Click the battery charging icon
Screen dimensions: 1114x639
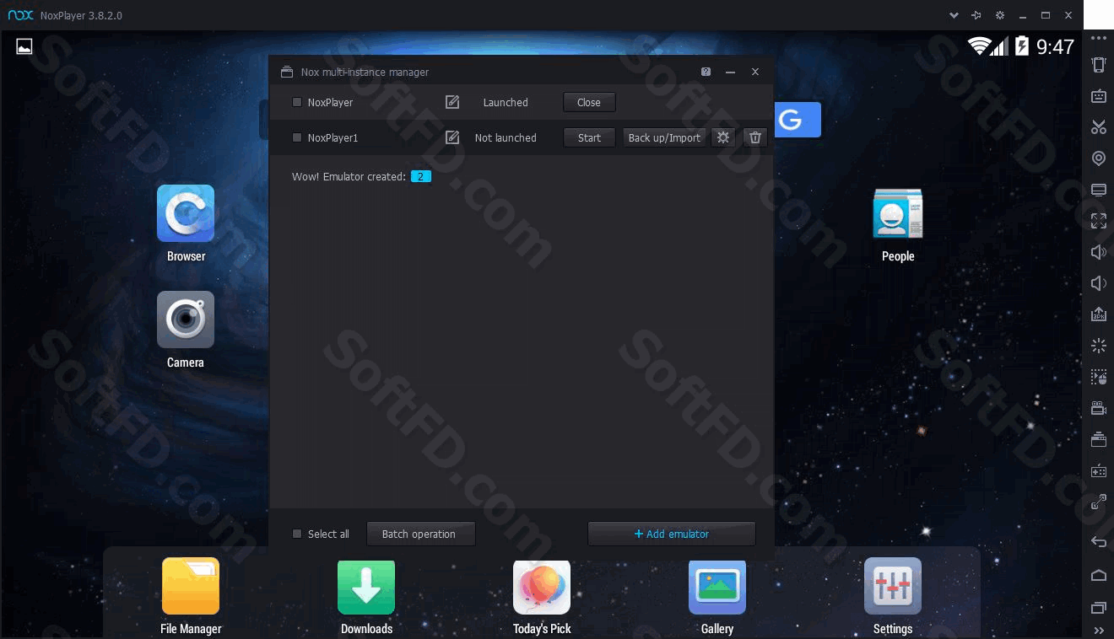click(x=1022, y=46)
